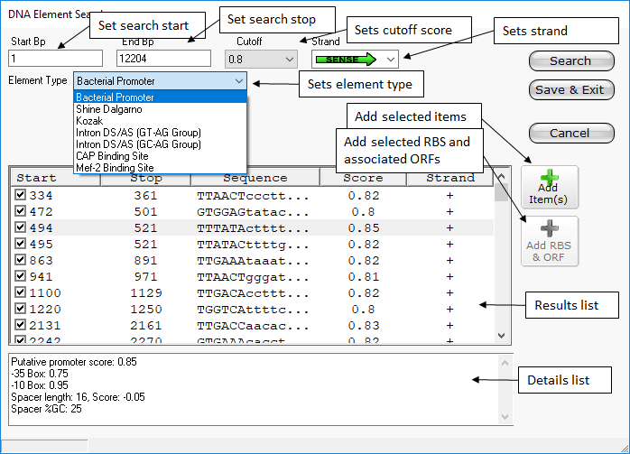Expand the Strand dropdown arrow

coord(390,59)
